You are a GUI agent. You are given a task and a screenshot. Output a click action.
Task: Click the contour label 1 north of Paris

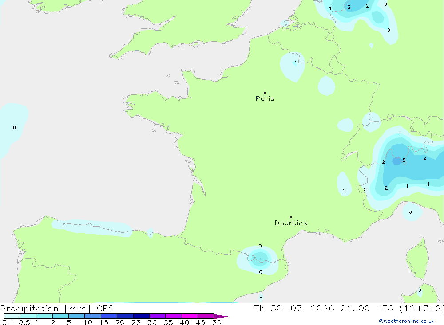(x=296, y=63)
